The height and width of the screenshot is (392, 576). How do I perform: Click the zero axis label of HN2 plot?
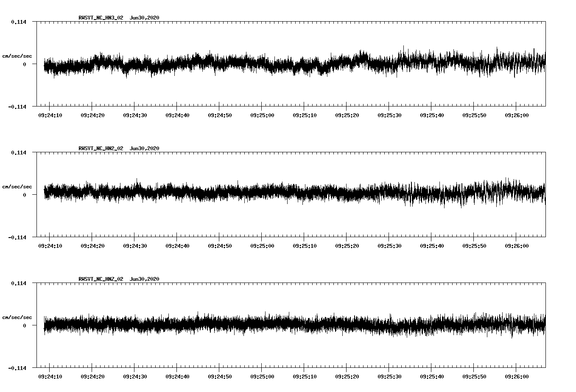coord(25,195)
